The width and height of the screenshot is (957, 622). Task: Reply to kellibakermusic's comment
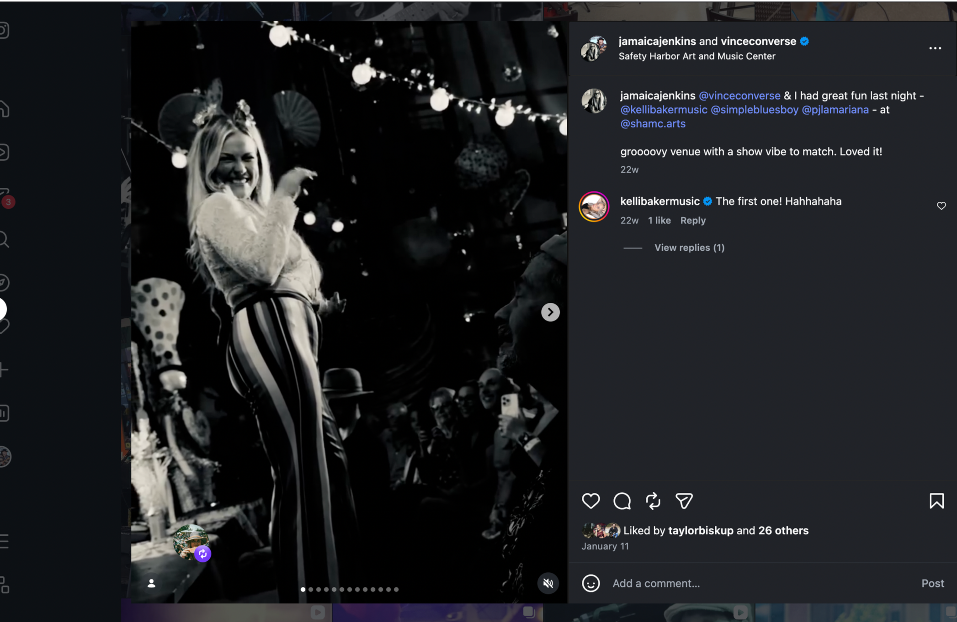(x=693, y=221)
